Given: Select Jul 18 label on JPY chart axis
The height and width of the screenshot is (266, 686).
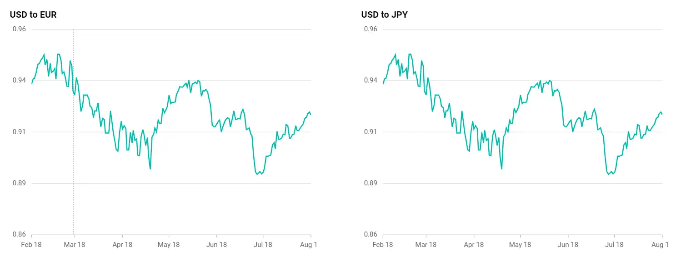Looking at the screenshot, I should click(x=614, y=245).
